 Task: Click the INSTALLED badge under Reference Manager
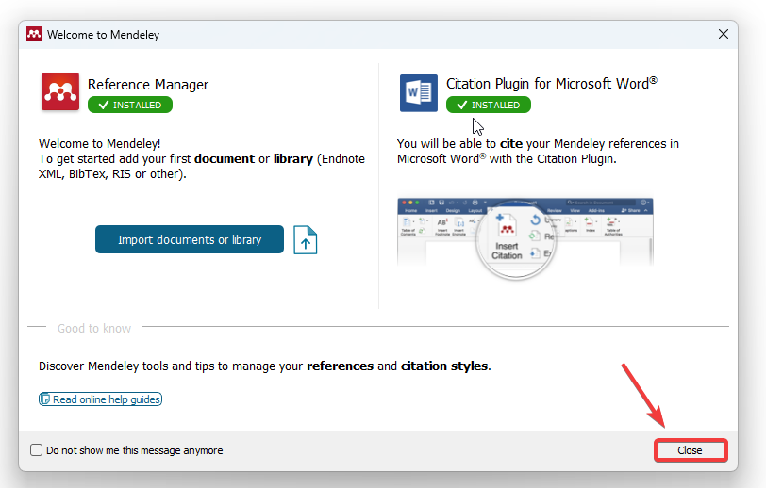coord(130,105)
